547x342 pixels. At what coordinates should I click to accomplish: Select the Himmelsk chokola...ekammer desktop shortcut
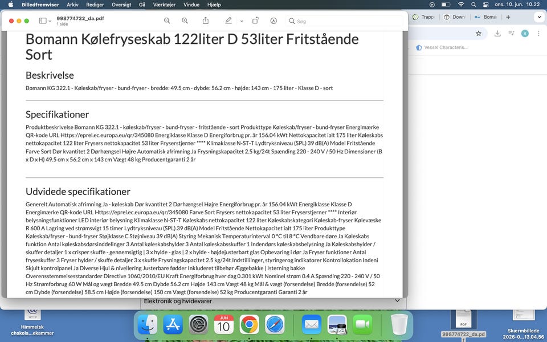32,323
